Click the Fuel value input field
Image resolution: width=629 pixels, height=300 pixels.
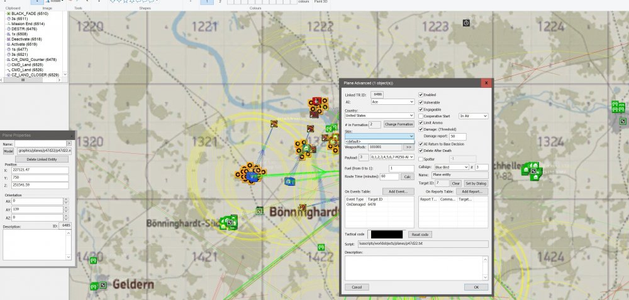tap(401, 168)
